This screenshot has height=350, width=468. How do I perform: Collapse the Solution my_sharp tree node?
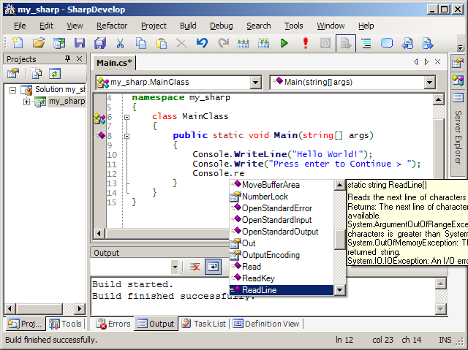pos(12,90)
